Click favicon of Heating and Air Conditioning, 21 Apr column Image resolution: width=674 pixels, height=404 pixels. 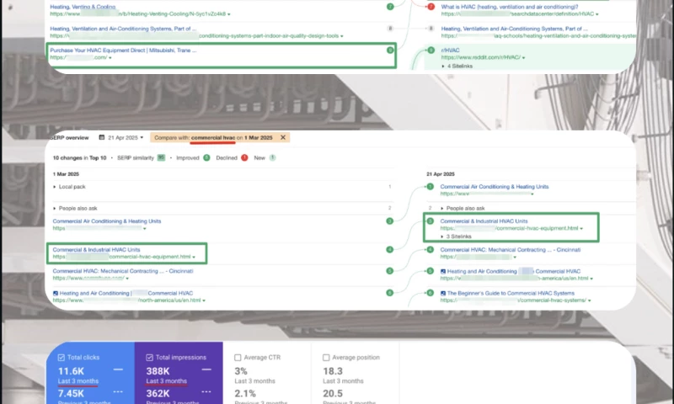[443, 271]
